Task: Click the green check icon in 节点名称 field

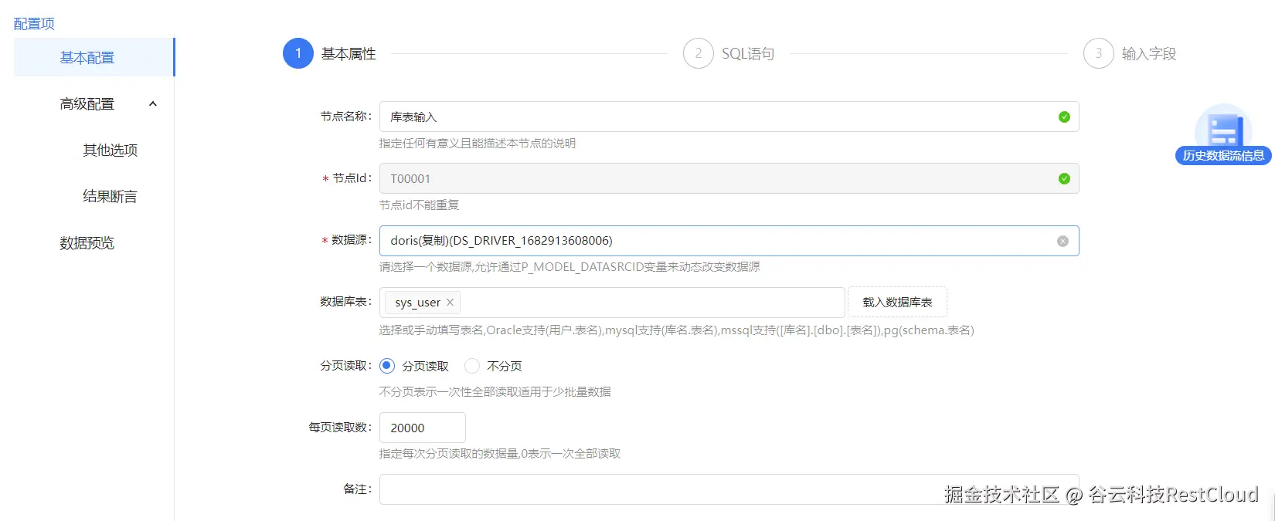Action: click(x=1064, y=117)
